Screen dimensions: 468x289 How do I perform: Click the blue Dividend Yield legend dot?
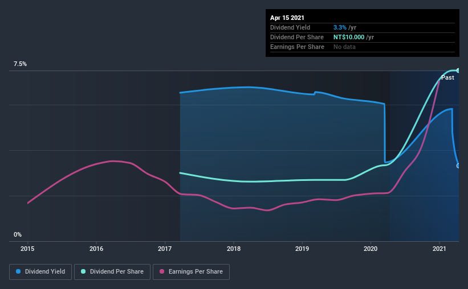click(x=18, y=271)
